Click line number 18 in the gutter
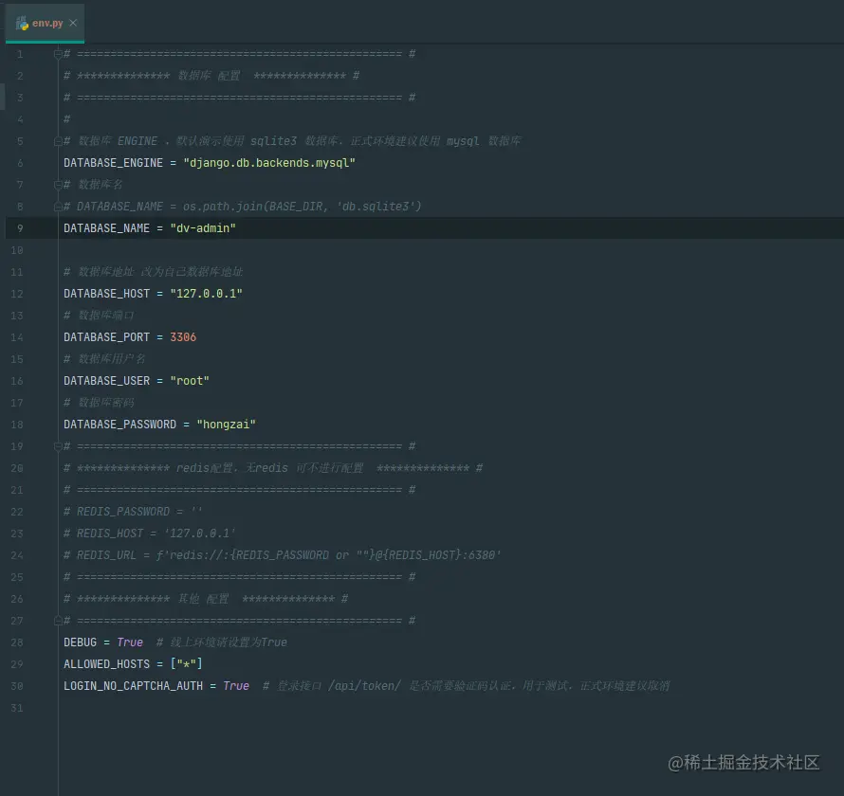The height and width of the screenshot is (796, 844). click(x=17, y=425)
